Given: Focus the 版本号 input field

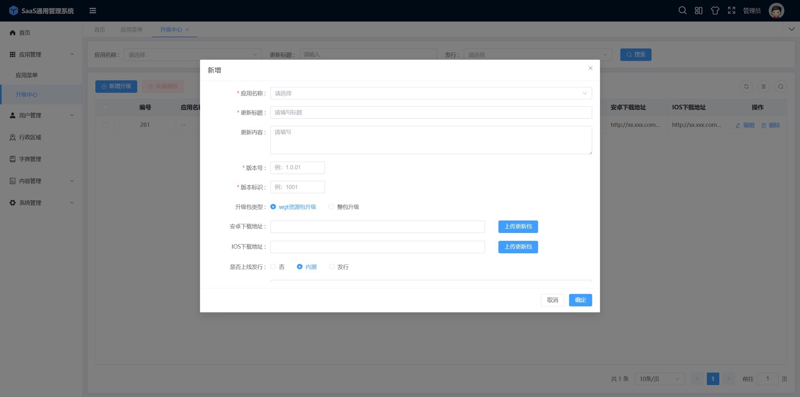Looking at the screenshot, I should pyautogui.click(x=297, y=167).
